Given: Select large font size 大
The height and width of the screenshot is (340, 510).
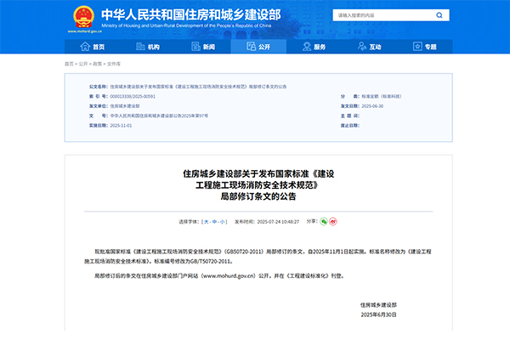Looking at the screenshot, I should [x=205, y=221].
